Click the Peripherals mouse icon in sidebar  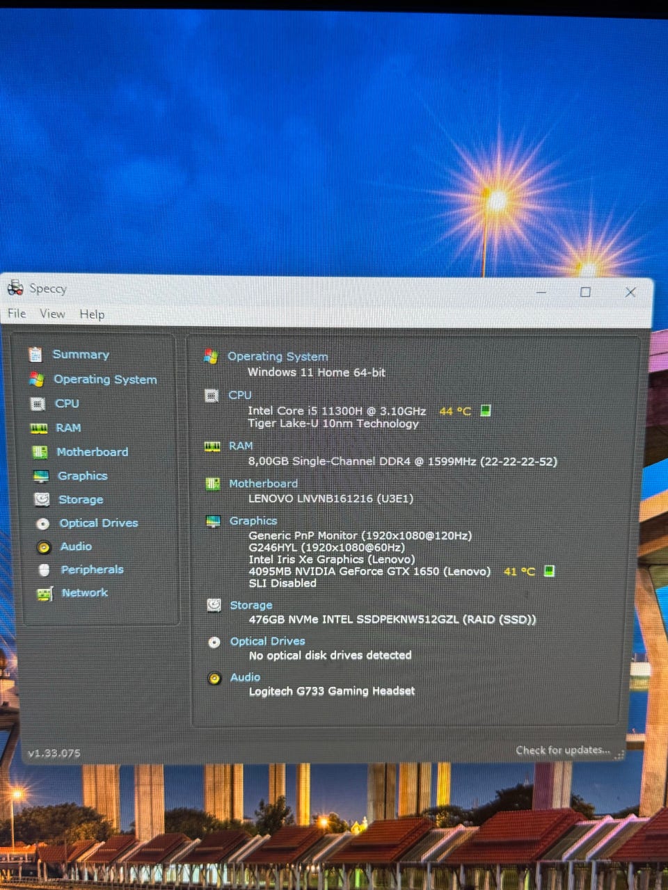point(45,570)
